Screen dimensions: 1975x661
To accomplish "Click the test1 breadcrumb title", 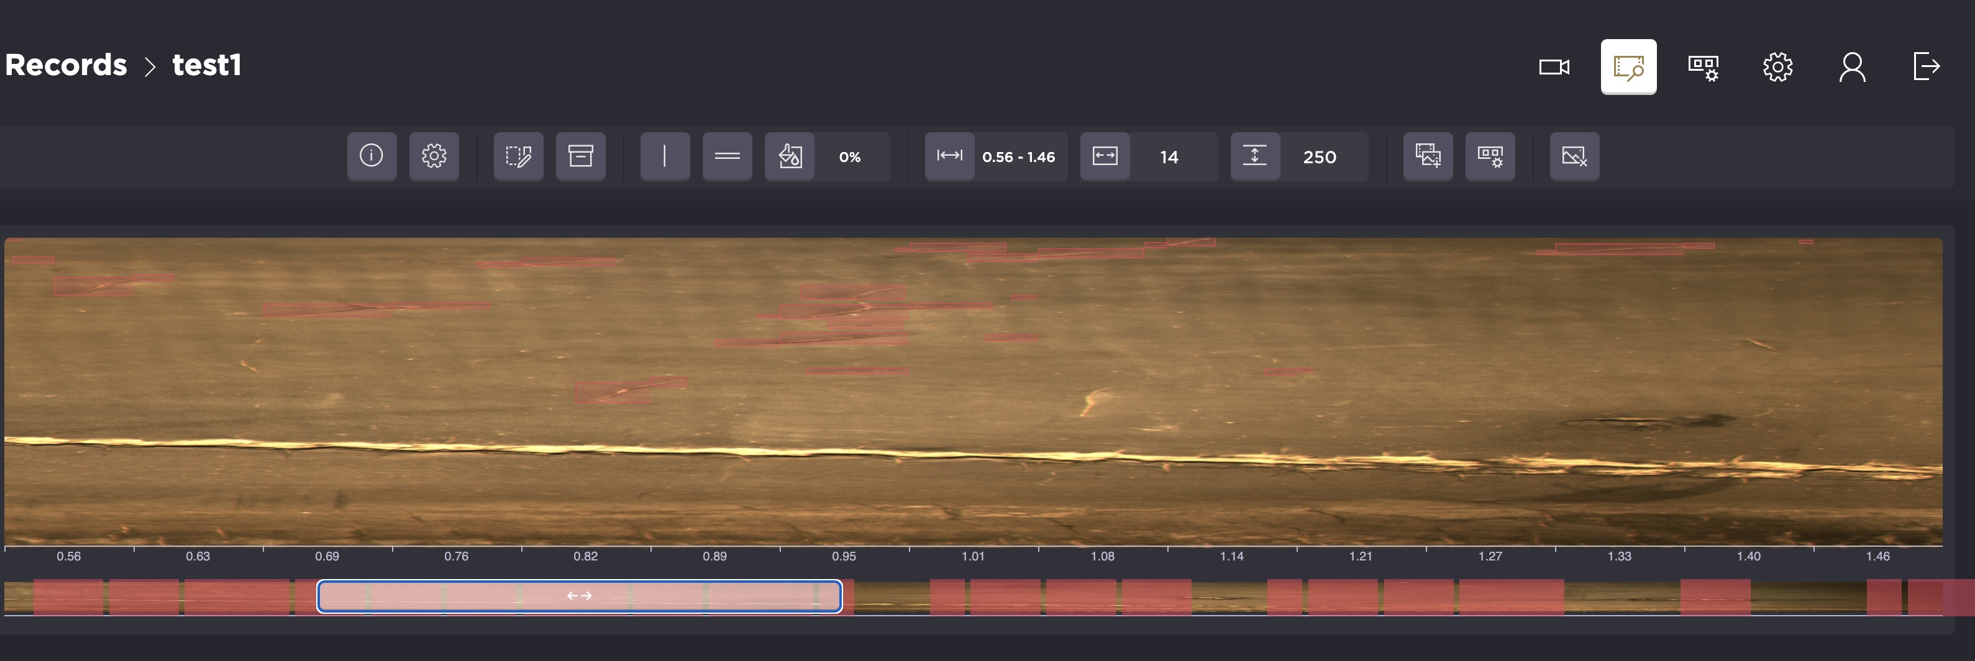I will (x=206, y=65).
